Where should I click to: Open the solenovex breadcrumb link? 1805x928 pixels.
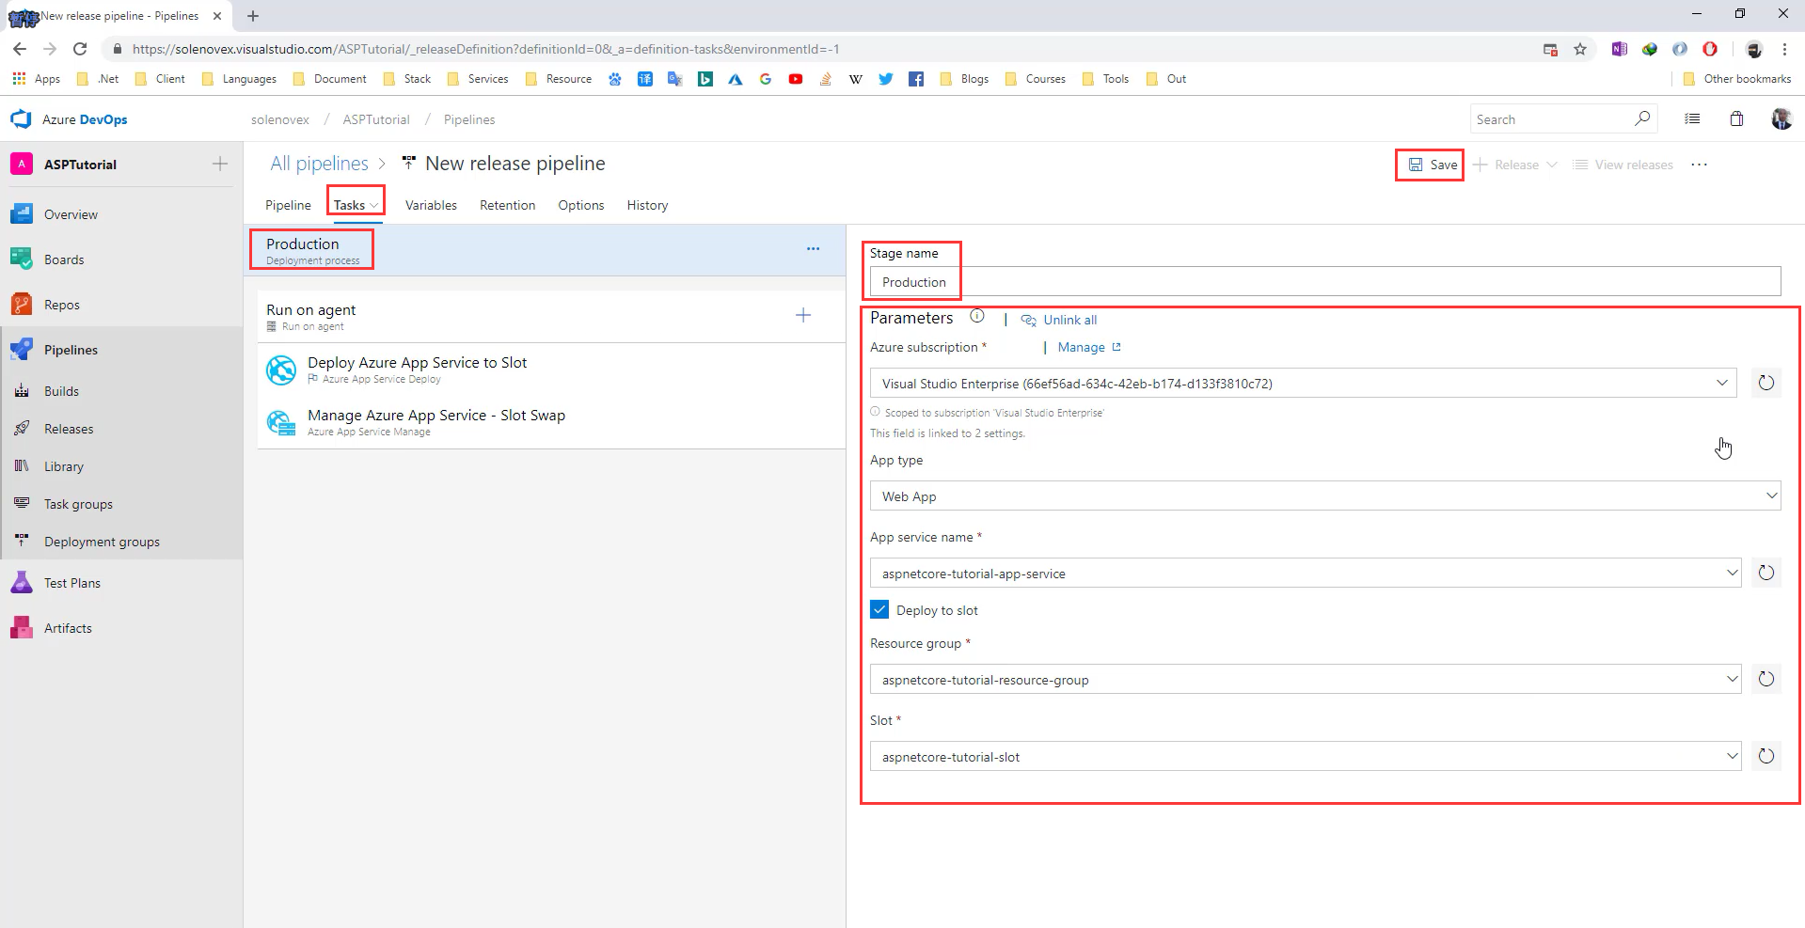pyautogui.click(x=279, y=119)
